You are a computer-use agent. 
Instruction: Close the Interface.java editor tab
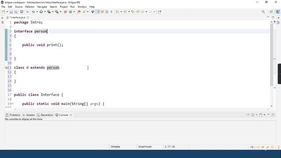[28, 18]
